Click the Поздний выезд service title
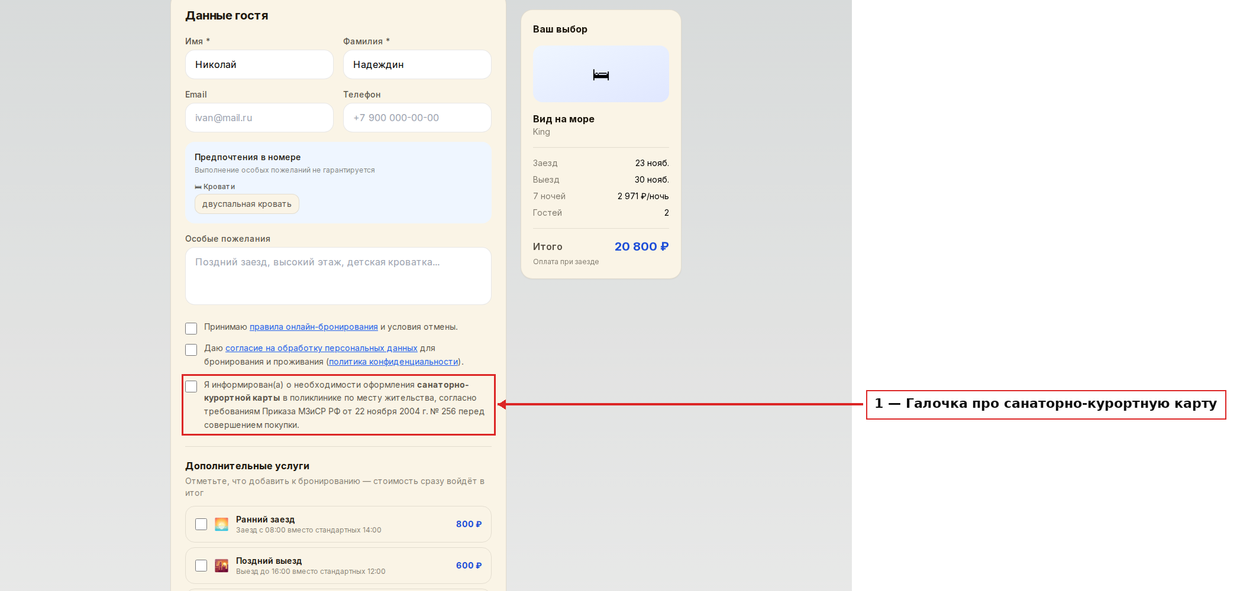Screen dimensions: 1240x591 tap(269, 561)
